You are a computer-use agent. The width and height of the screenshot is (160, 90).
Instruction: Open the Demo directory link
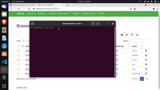click(x=134, y=51)
